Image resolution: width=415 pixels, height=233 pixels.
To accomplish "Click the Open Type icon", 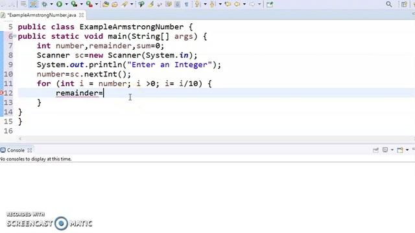I will coord(115,5).
